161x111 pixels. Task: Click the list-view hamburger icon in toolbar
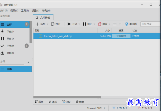(x=115, y=24)
